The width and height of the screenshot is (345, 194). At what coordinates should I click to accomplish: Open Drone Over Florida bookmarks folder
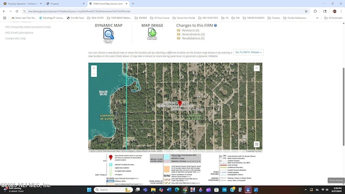184,18
